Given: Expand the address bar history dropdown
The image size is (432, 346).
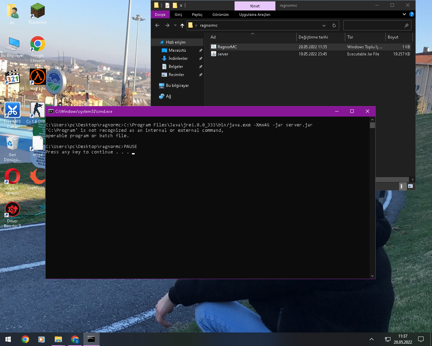Looking at the screenshot, I should pos(324,25).
